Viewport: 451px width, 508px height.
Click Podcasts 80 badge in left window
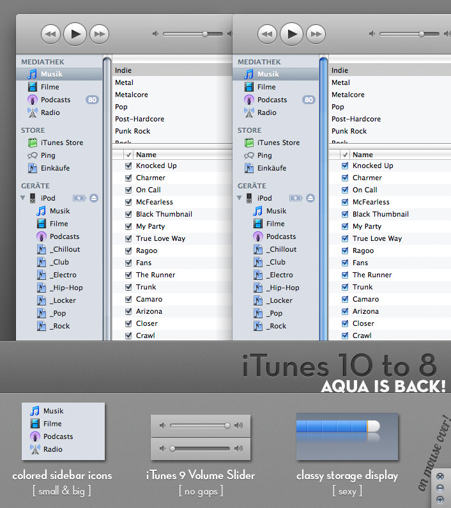pos(93,100)
